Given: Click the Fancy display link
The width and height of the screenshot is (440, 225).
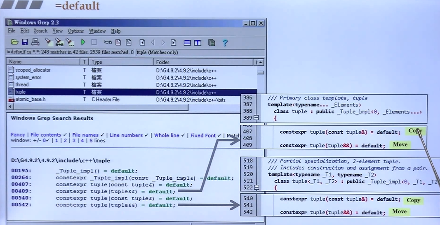Looking at the screenshot, I should pos(18,135).
